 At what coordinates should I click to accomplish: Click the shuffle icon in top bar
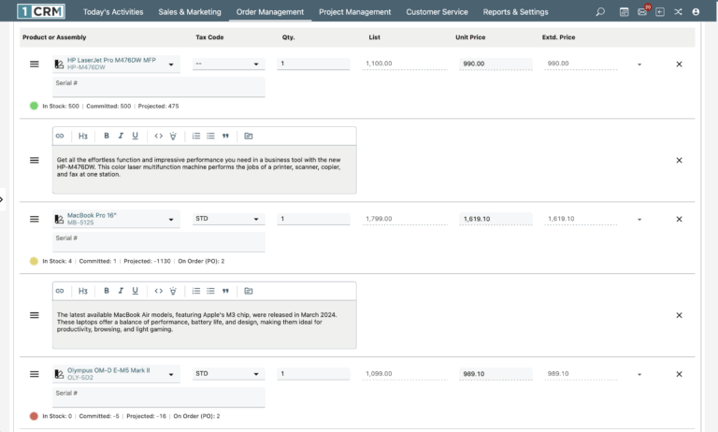coord(678,12)
